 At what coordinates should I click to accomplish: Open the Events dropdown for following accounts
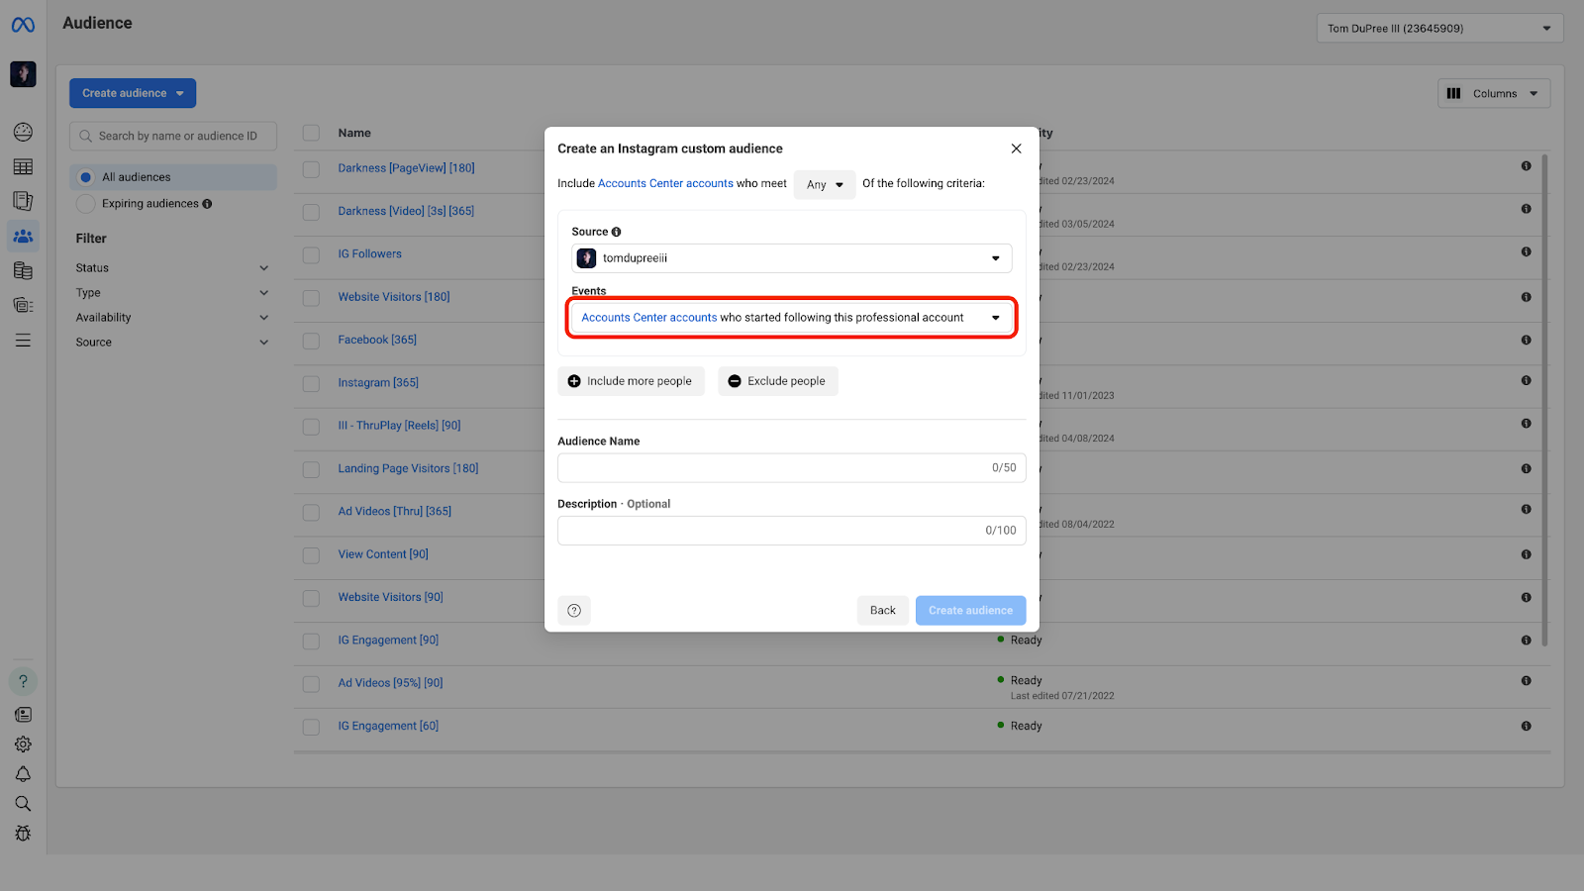pyautogui.click(x=792, y=318)
